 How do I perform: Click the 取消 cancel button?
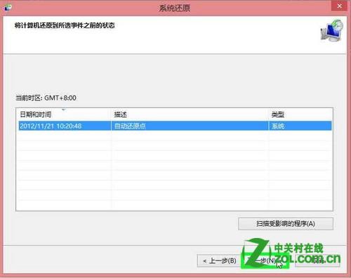(x=317, y=260)
